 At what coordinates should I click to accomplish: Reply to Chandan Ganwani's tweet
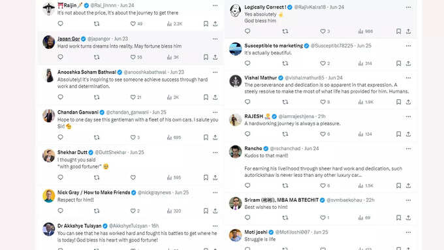[x=60, y=137]
